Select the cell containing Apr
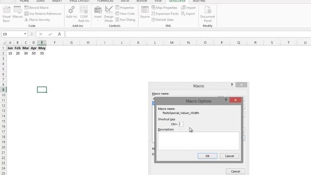 (34, 48)
